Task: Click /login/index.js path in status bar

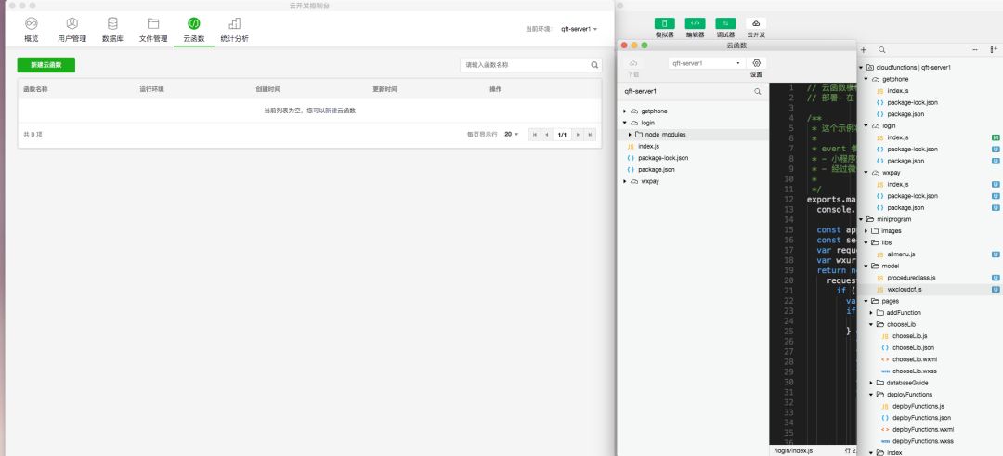Action: [x=793, y=450]
